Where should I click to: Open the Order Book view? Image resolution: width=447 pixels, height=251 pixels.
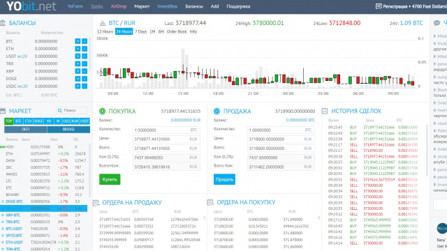coord(177,31)
